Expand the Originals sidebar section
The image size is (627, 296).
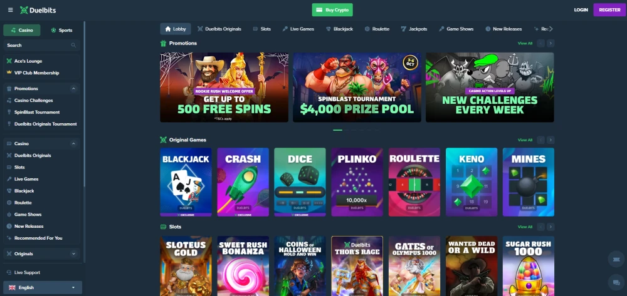73,253
